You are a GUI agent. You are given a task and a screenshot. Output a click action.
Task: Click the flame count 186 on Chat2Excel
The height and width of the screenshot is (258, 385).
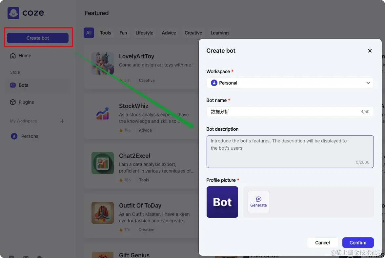125,180
